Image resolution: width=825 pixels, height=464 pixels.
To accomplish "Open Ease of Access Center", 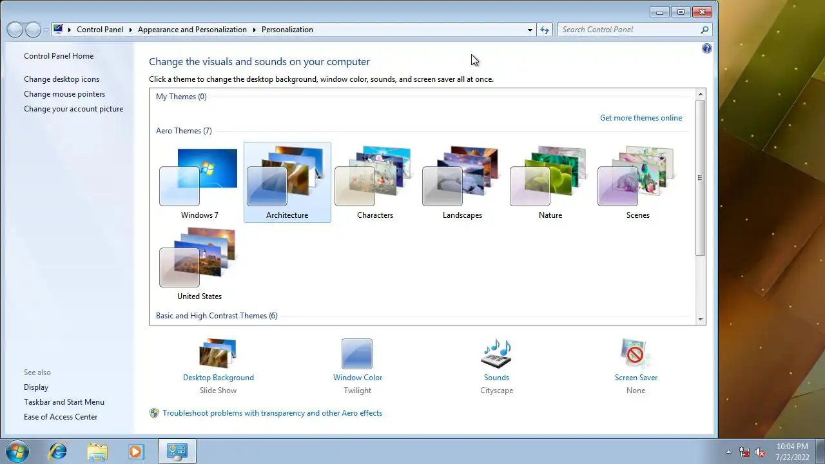I will pyautogui.click(x=61, y=417).
